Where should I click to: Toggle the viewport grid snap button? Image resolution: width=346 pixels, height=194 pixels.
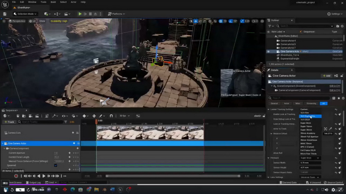point(221,21)
